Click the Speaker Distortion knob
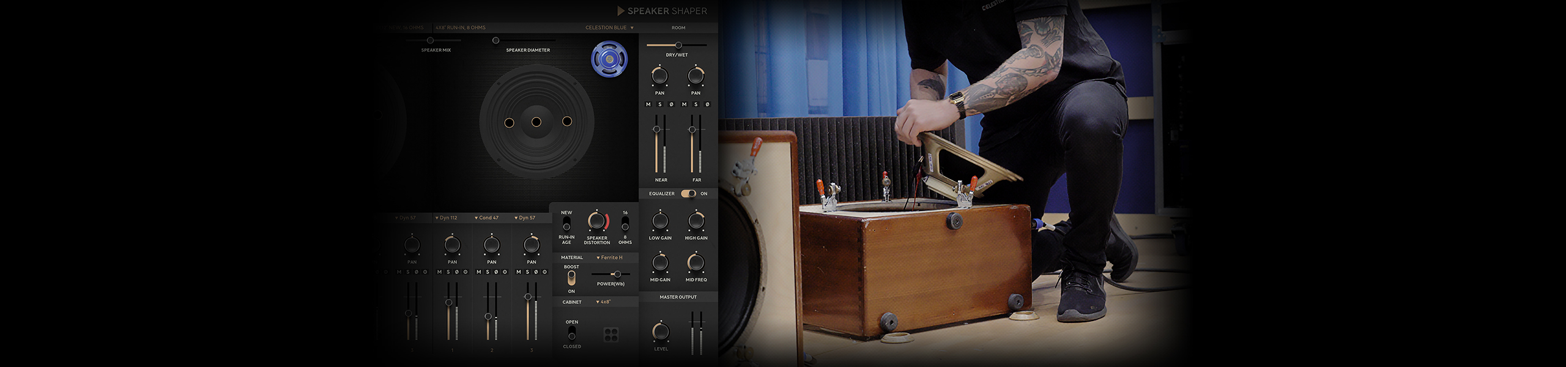The width and height of the screenshot is (1566, 367). [596, 221]
